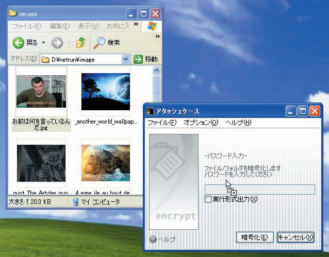Click the password input field
This screenshot has width=329, height=257.
[260, 190]
